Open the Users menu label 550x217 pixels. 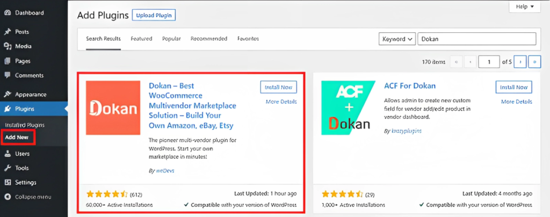[x=22, y=154]
